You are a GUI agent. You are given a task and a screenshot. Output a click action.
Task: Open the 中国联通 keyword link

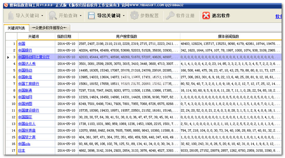click(x=25, y=90)
